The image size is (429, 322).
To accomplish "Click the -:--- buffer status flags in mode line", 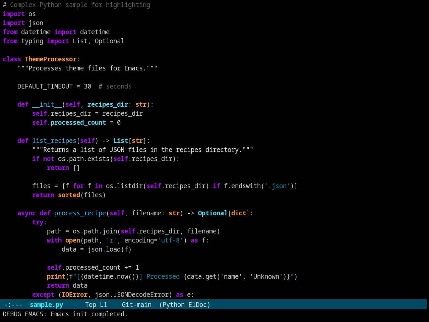I will (x=13, y=305).
